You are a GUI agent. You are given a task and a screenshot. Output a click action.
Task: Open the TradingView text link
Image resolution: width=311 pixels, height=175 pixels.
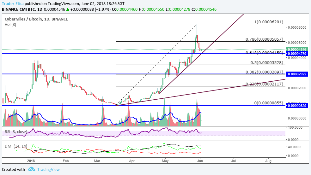[x=48, y=169]
